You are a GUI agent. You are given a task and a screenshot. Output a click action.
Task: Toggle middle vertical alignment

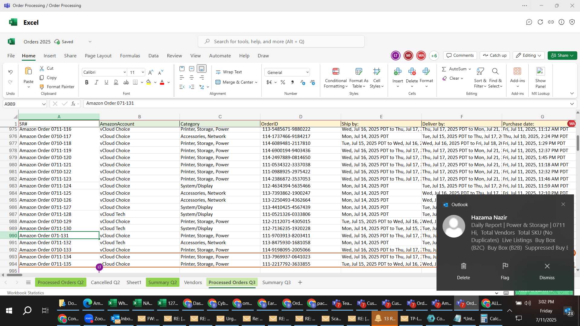pos(192,69)
